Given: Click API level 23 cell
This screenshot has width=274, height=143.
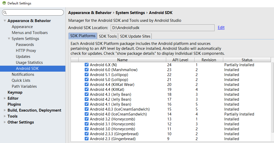Looking at the screenshot, I should [169, 70].
